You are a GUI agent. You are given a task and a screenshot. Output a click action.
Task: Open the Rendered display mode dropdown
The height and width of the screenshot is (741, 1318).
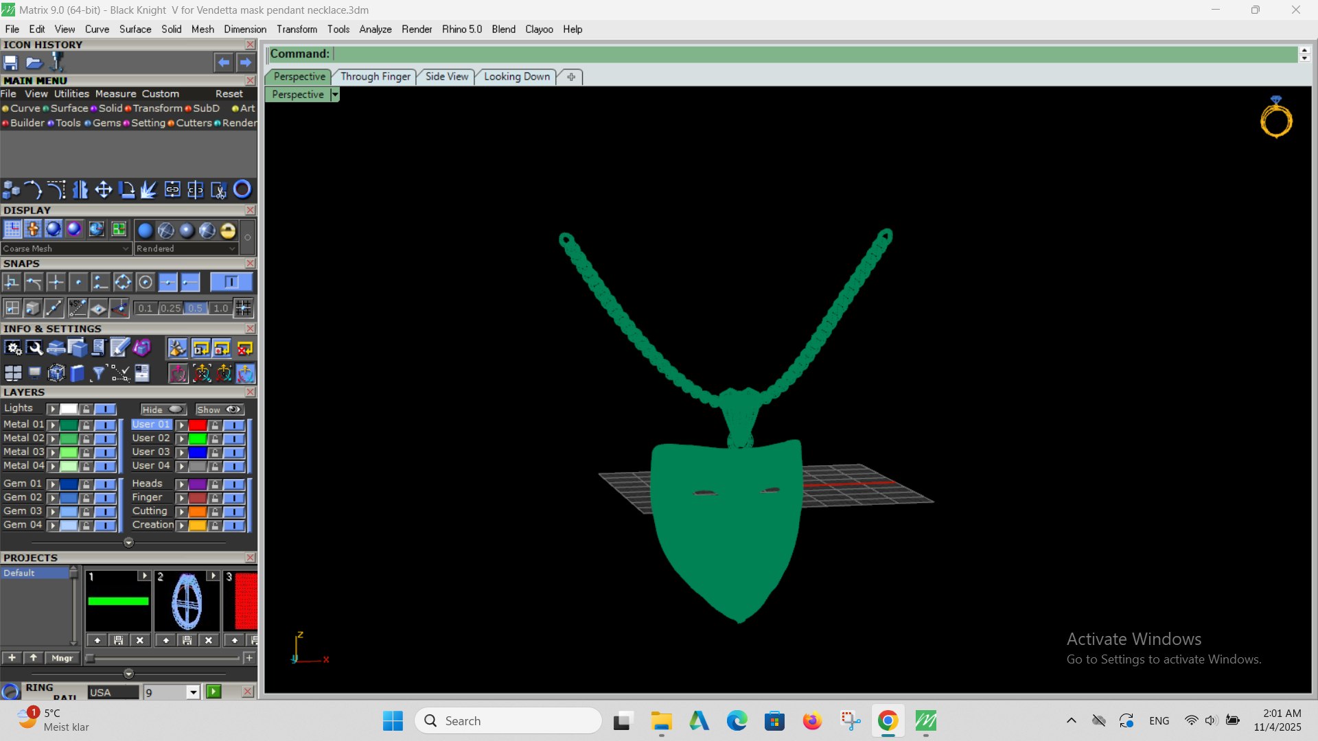(x=185, y=248)
